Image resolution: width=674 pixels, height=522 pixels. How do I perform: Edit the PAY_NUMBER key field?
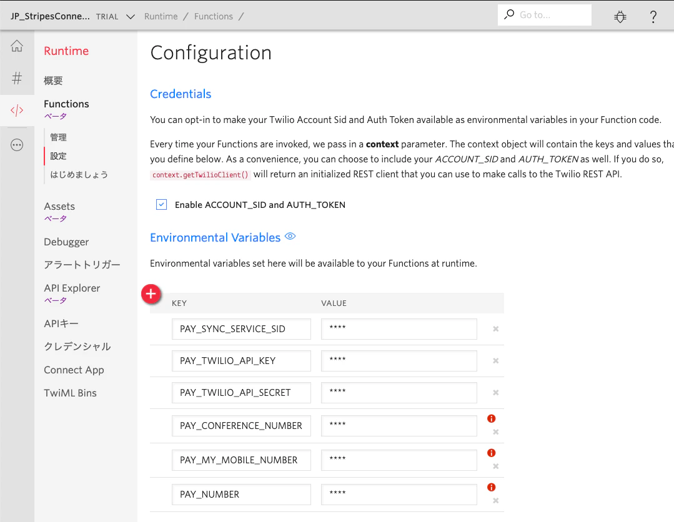tap(241, 495)
